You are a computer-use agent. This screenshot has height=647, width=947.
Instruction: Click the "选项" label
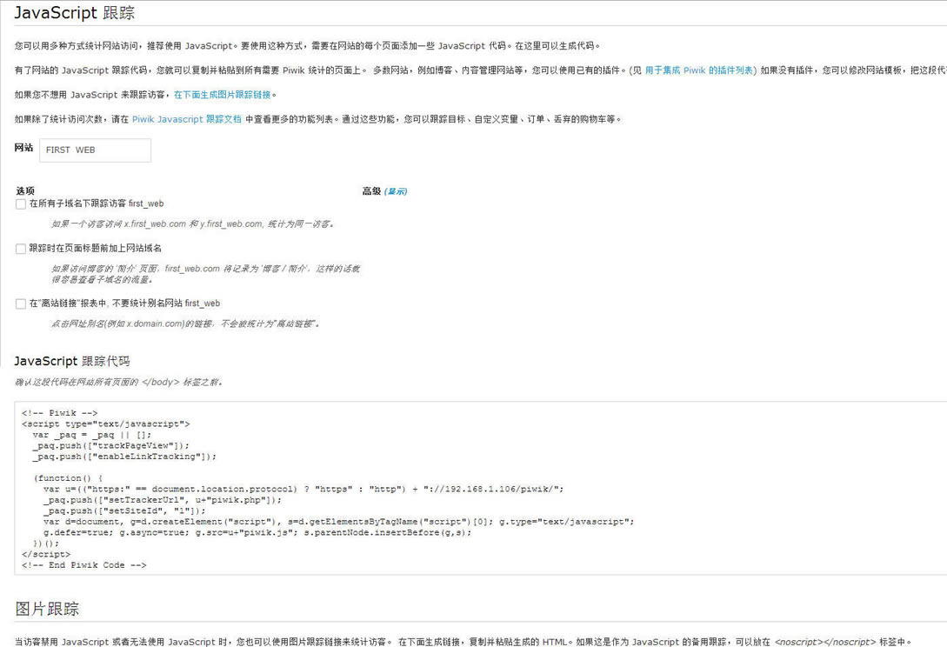24,190
